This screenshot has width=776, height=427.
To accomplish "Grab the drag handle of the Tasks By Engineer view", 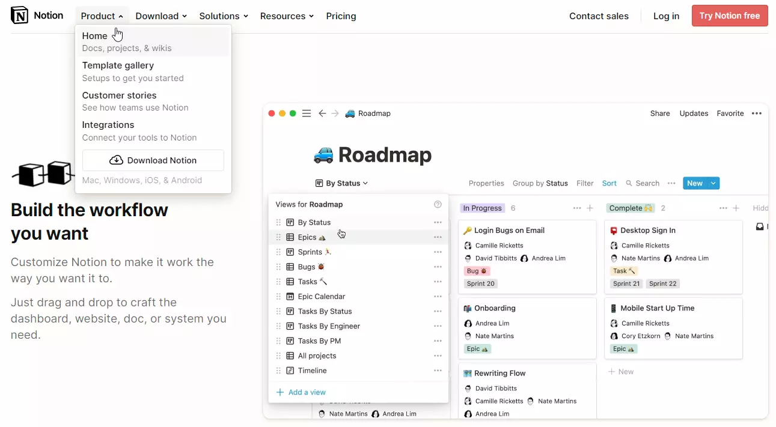I will tap(278, 326).
